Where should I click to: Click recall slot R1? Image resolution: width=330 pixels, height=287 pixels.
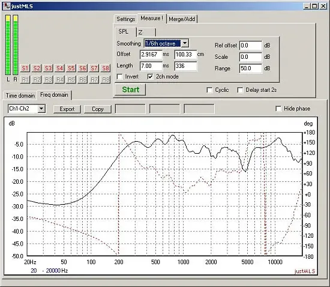(x=25, y=80)
